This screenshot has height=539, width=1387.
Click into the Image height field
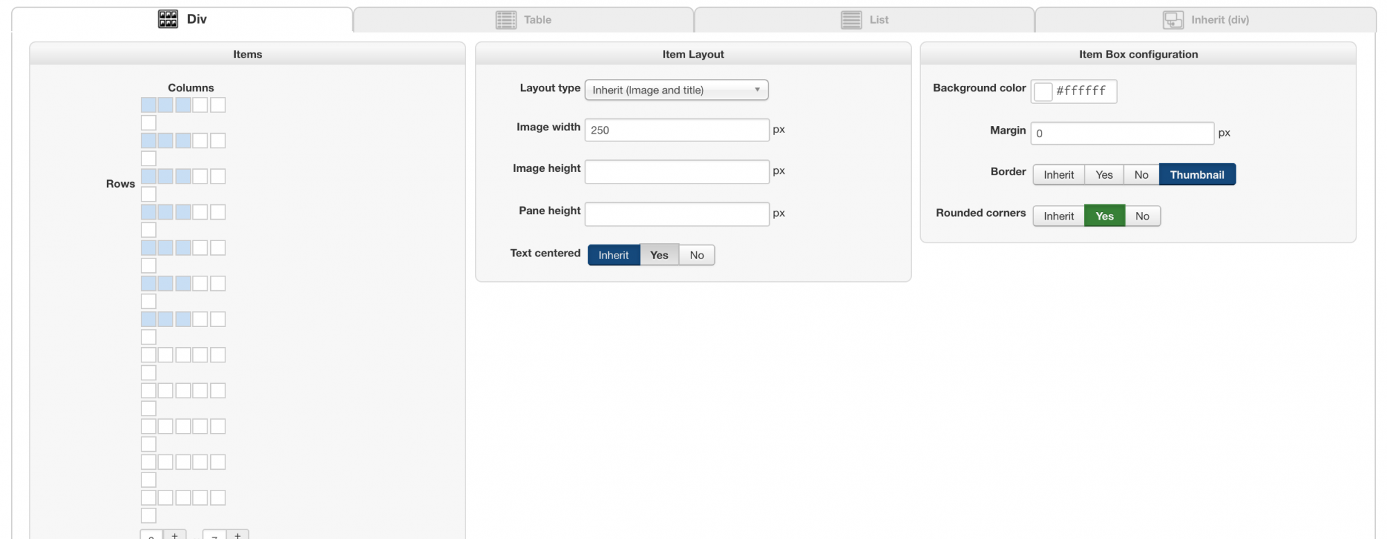676,172
